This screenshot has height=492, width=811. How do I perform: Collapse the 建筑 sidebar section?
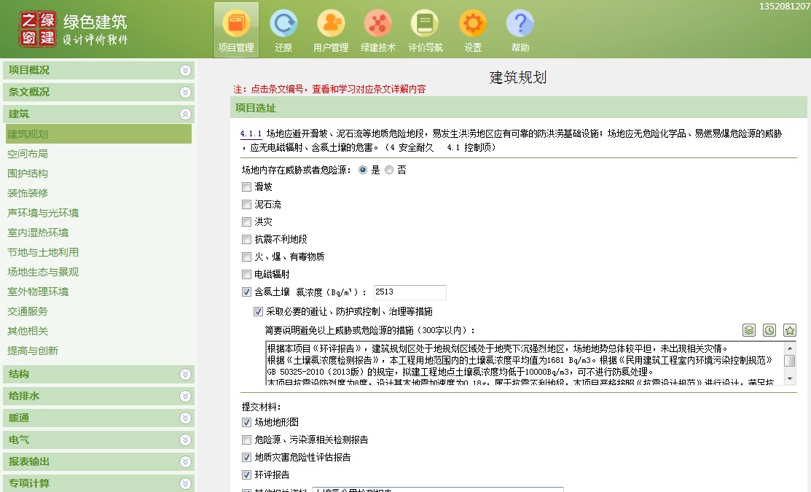[185, 114]
